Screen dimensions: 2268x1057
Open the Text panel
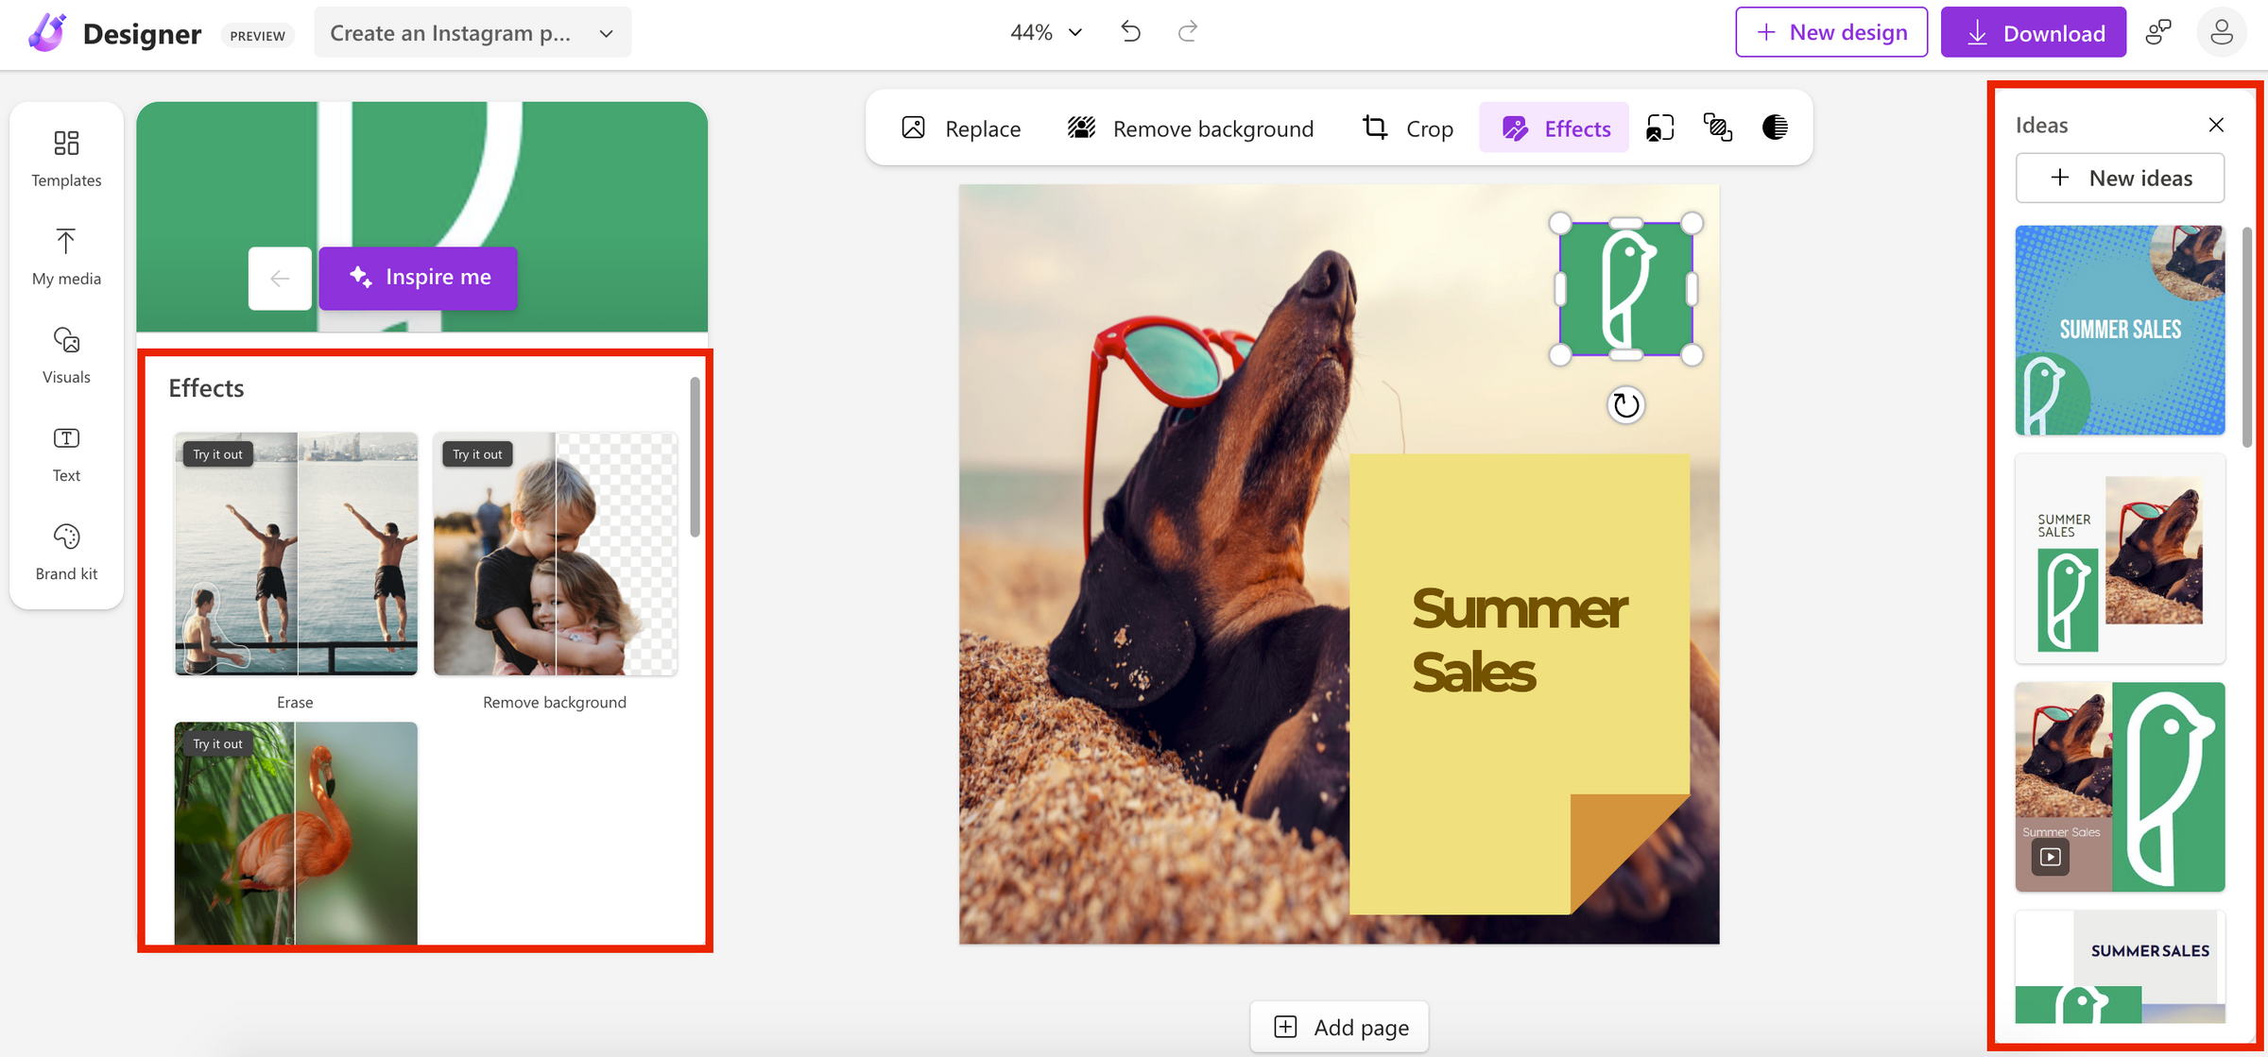(x=66, y=453)
